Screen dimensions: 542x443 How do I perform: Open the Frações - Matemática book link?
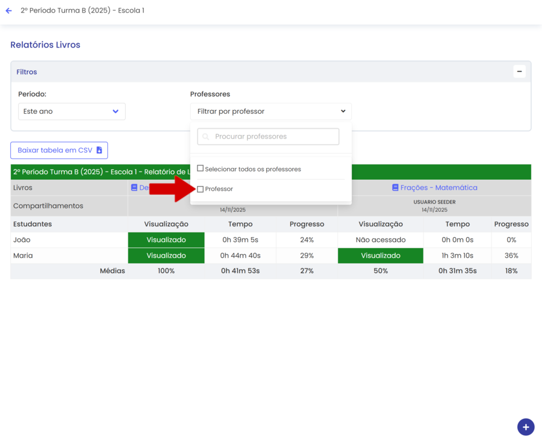(438, 188)
